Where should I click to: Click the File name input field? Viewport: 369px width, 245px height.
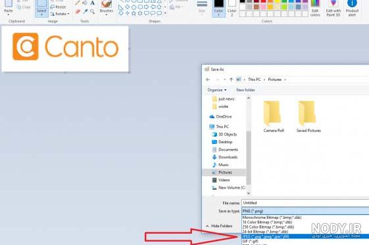pyautogui.click(x=305, y=203)
